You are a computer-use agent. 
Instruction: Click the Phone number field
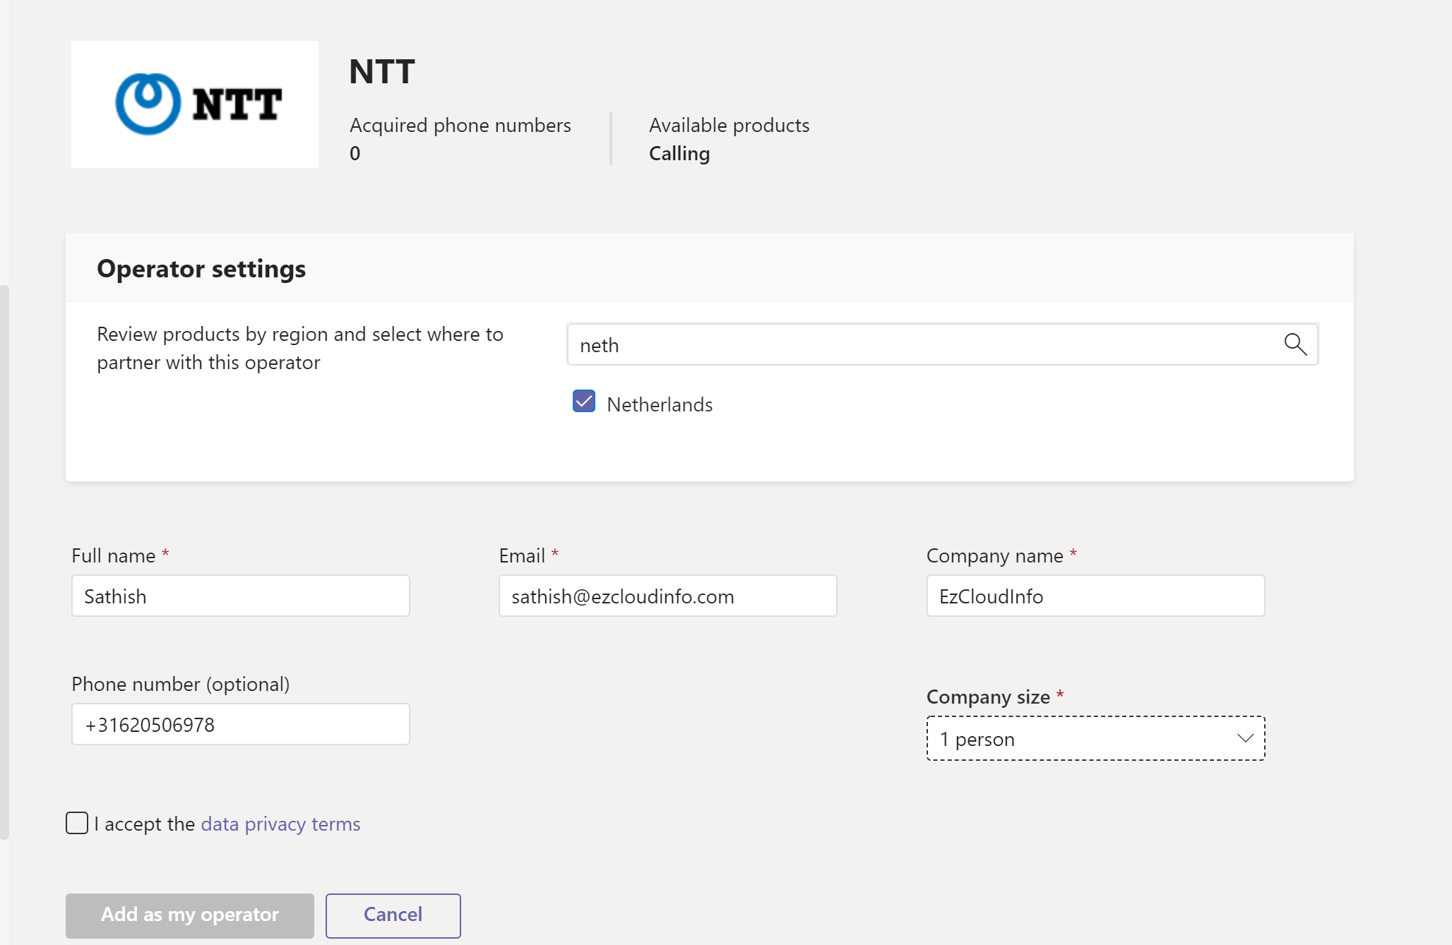tap(240, 725)
